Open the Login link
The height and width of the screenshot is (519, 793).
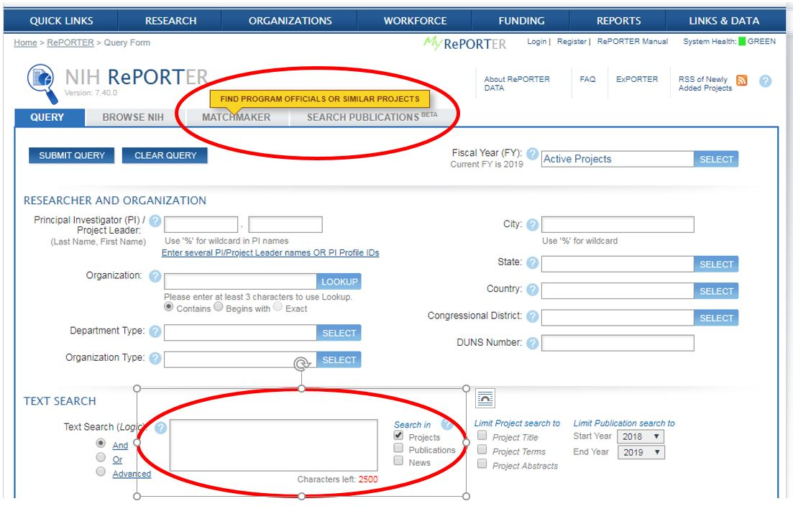tap(536, 42)
